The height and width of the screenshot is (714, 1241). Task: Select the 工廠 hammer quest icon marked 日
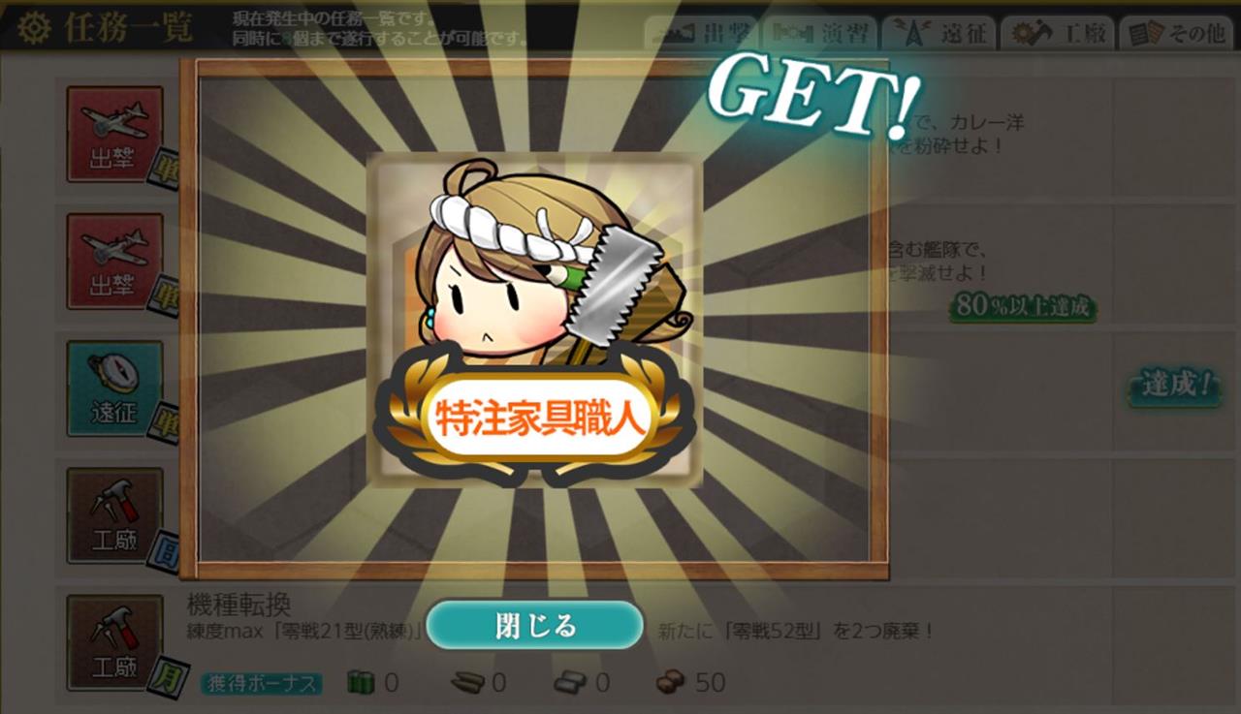(x=114, y=515)
